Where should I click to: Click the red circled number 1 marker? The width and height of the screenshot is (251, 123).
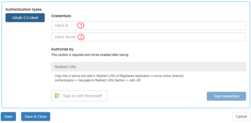coord(81,25)
